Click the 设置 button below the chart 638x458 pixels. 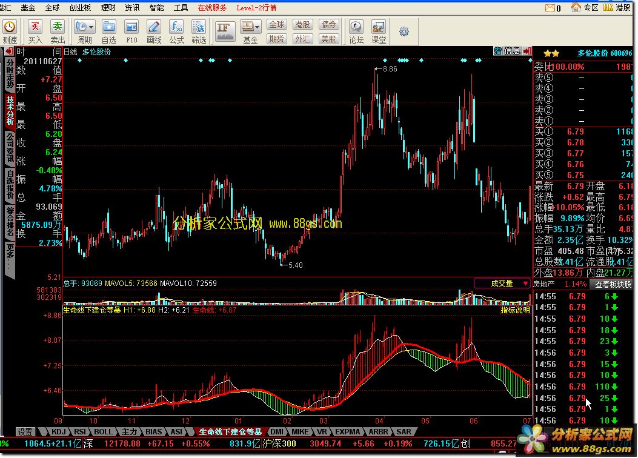coord(25,431)
